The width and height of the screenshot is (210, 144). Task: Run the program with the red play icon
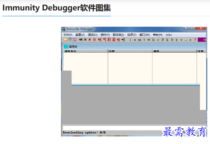point(90,39)
